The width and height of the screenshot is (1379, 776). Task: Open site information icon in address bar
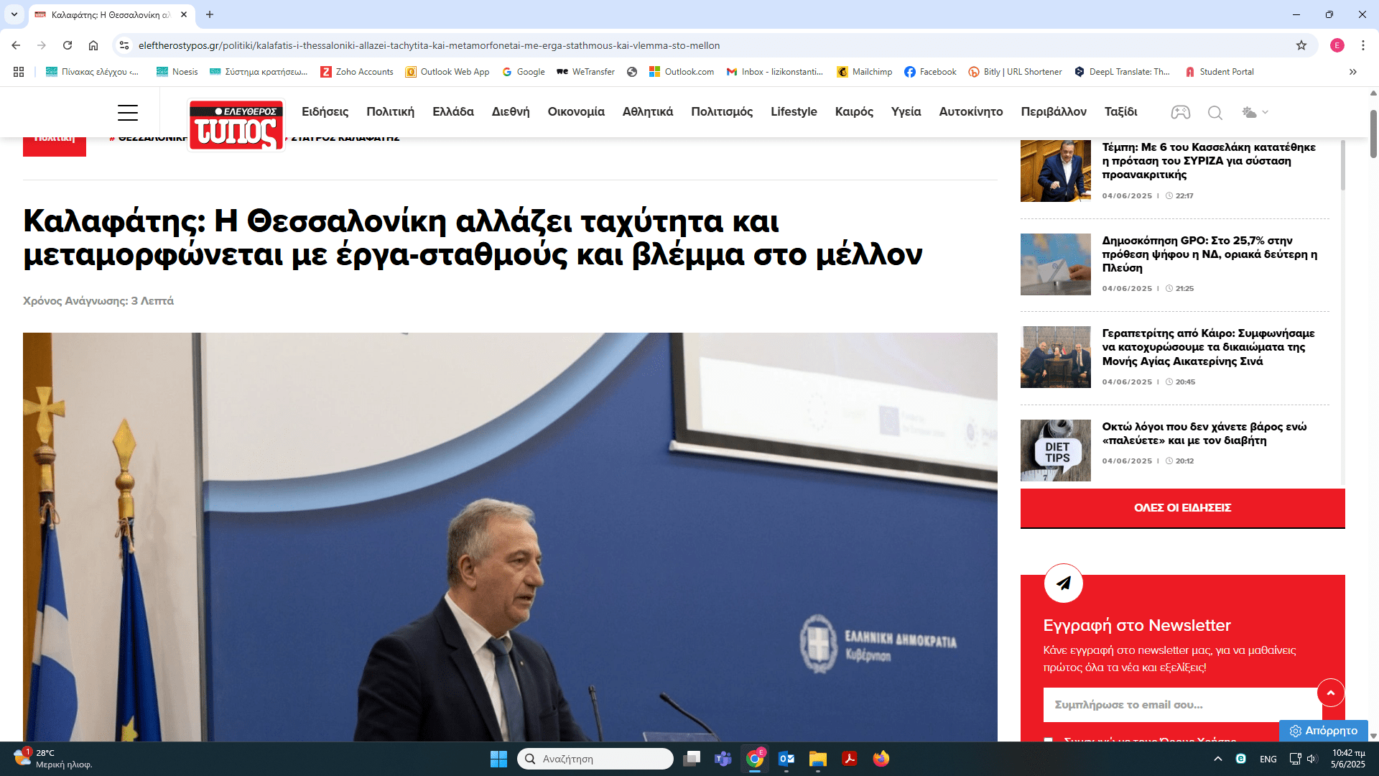124,45
